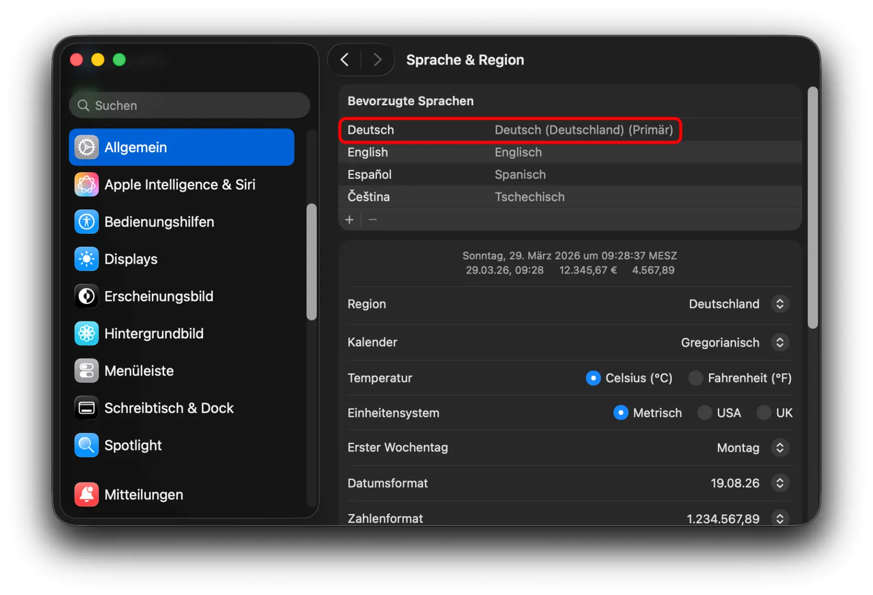Open Hintergrundbild wallpaper icon in sidebar

tap(86, 334)
